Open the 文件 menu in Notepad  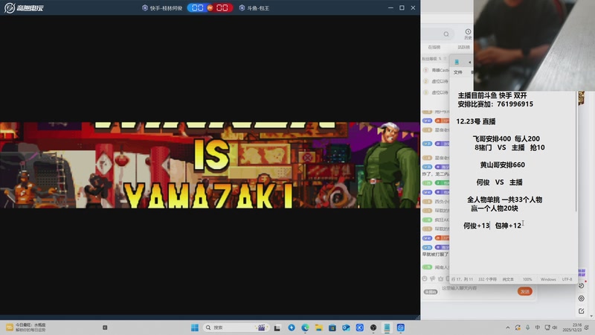click(458, 72)
